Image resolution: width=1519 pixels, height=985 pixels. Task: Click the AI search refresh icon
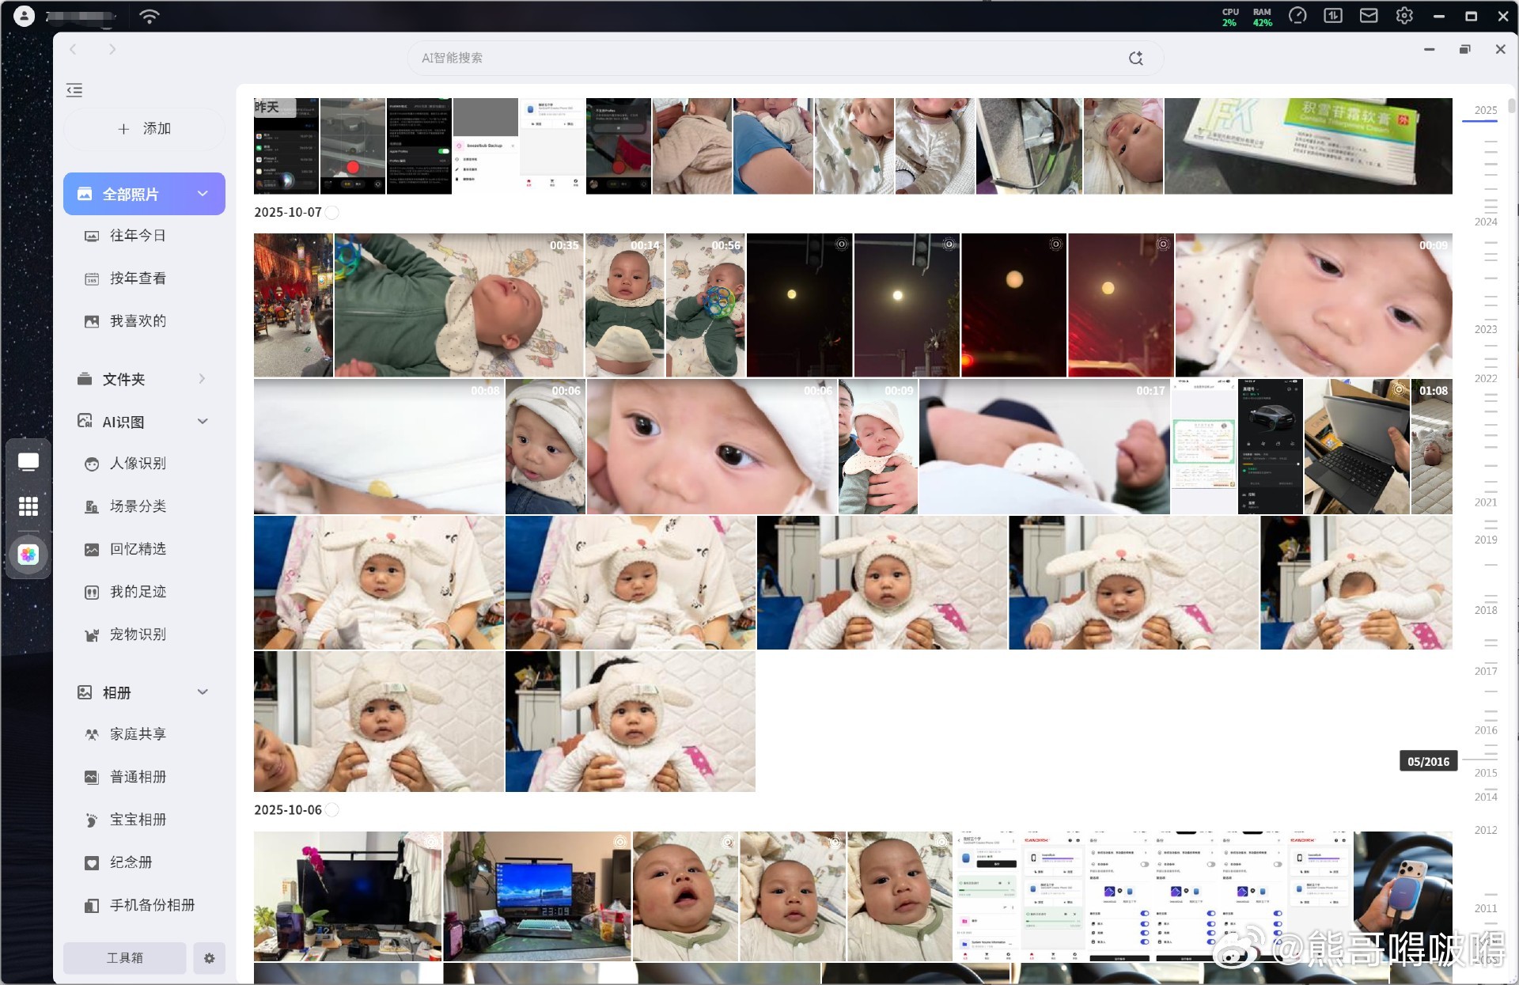[1136, 58]
